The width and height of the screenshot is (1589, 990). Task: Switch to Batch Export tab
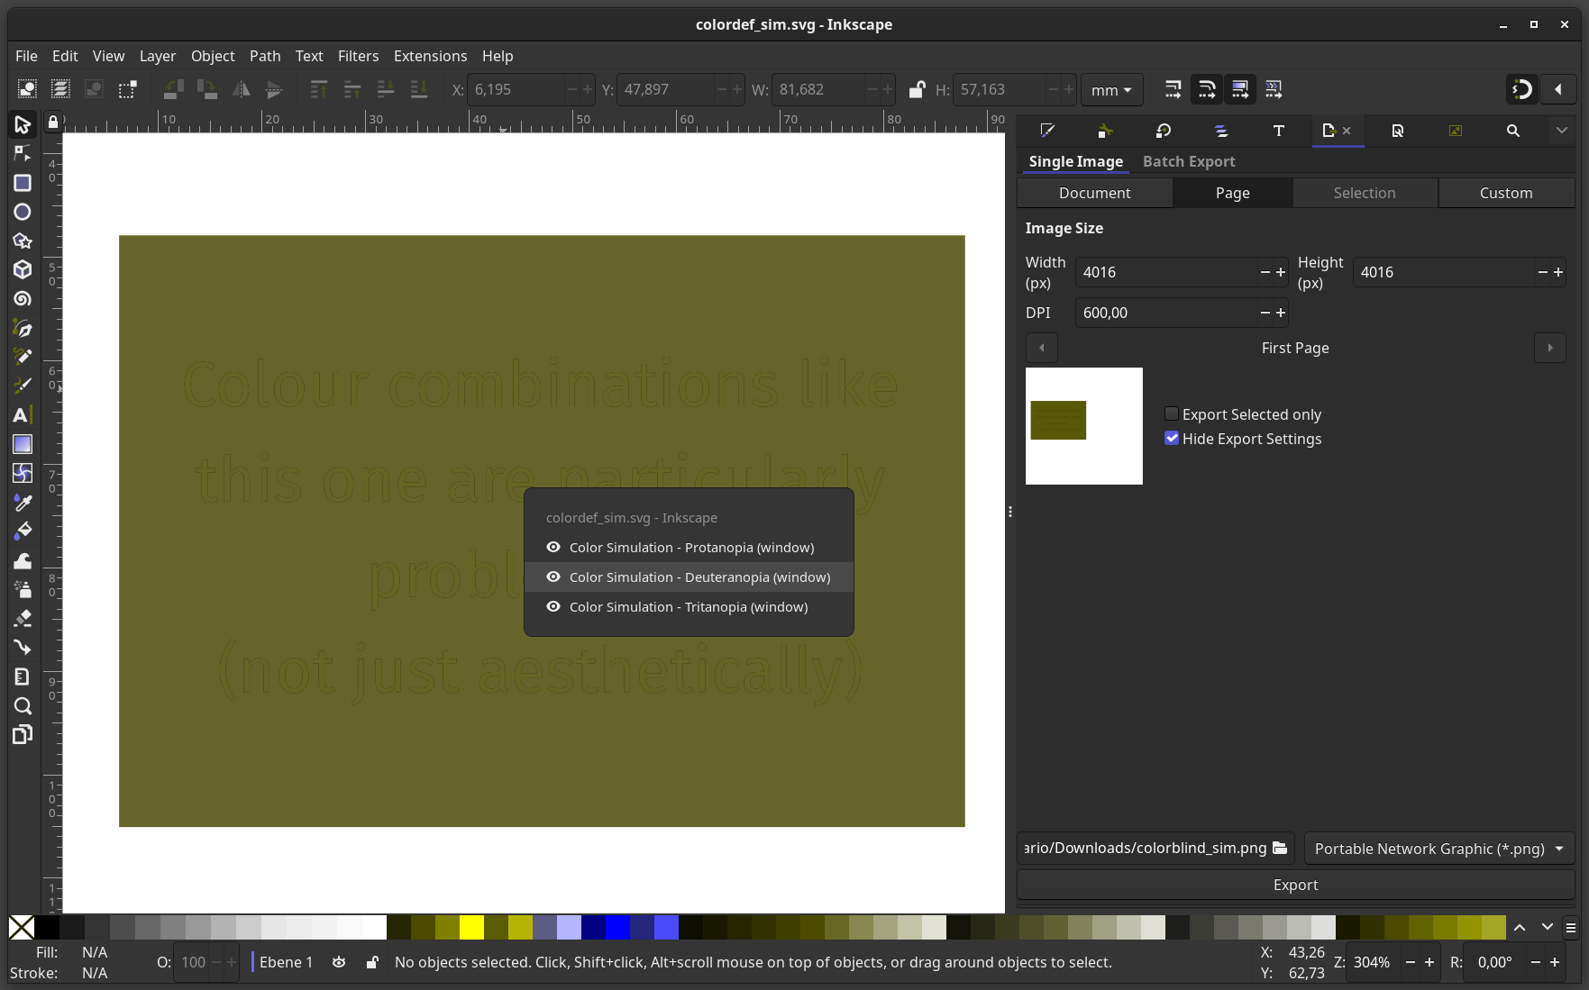coord(1189,161)
